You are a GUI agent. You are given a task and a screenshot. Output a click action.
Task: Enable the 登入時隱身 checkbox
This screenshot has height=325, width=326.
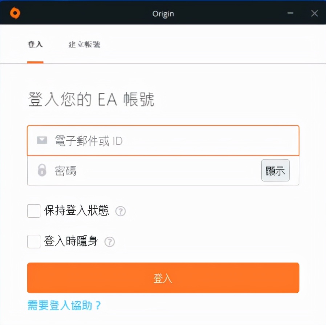[33, 241]
